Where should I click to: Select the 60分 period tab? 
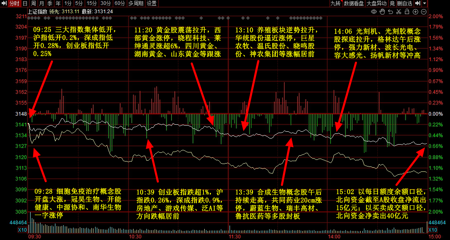point(120,3)
